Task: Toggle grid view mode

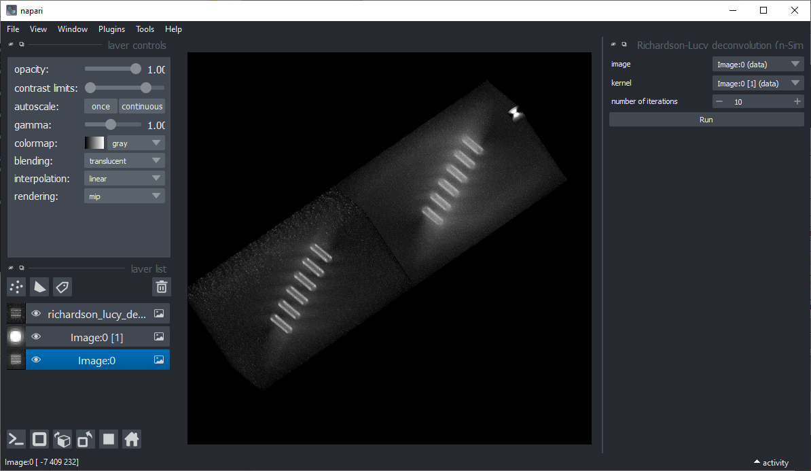Action: [x=109, y=440]
